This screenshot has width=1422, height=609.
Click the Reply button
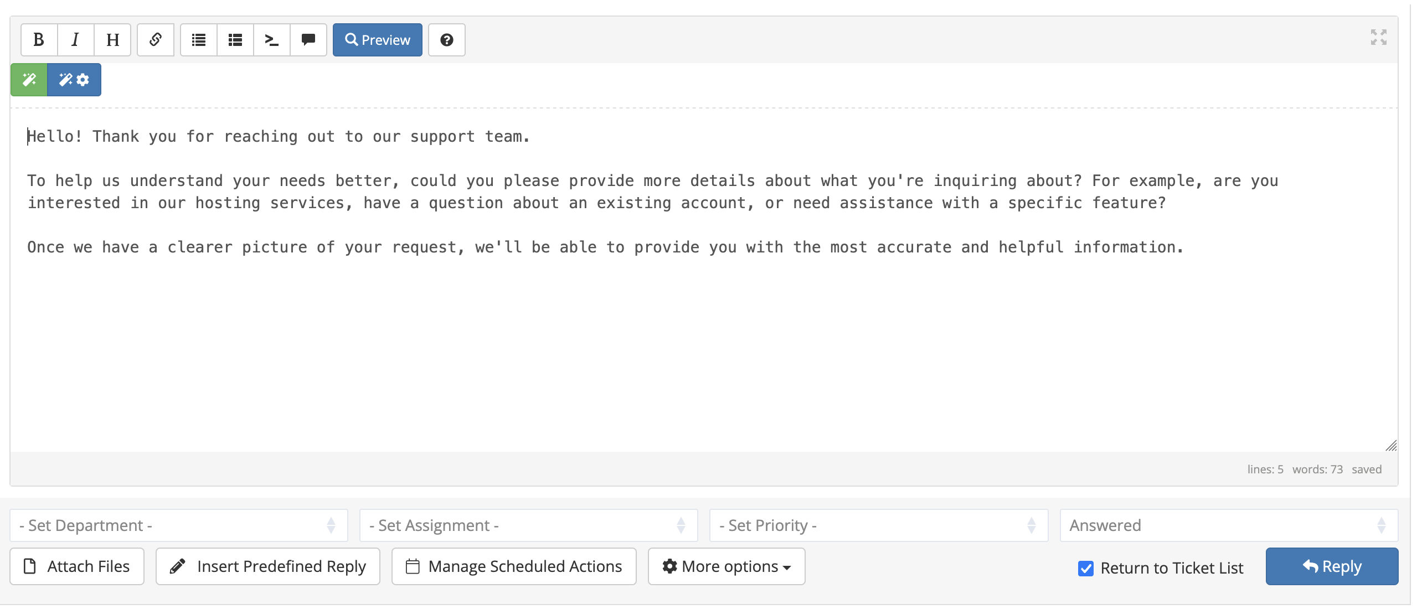point(1332,566)
